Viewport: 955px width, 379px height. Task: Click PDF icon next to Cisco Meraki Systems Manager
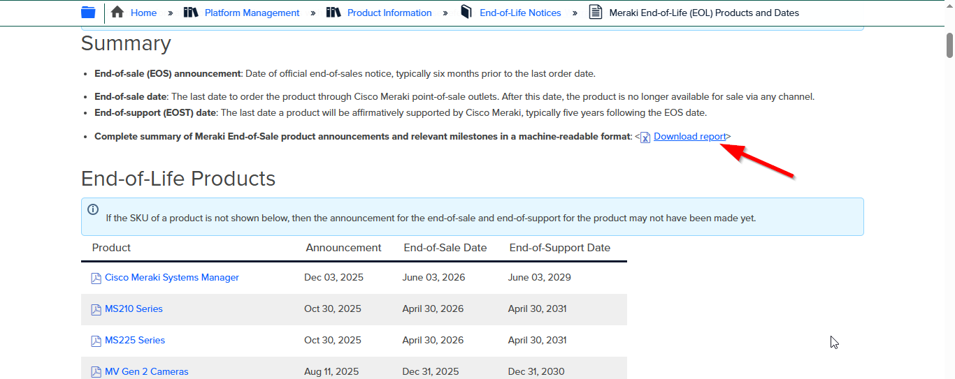coord(96,278)
